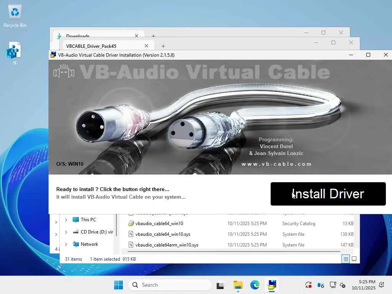Click the security catalog file icon
The width and height of the screenshot is (392, 294).
coord(131,224)
